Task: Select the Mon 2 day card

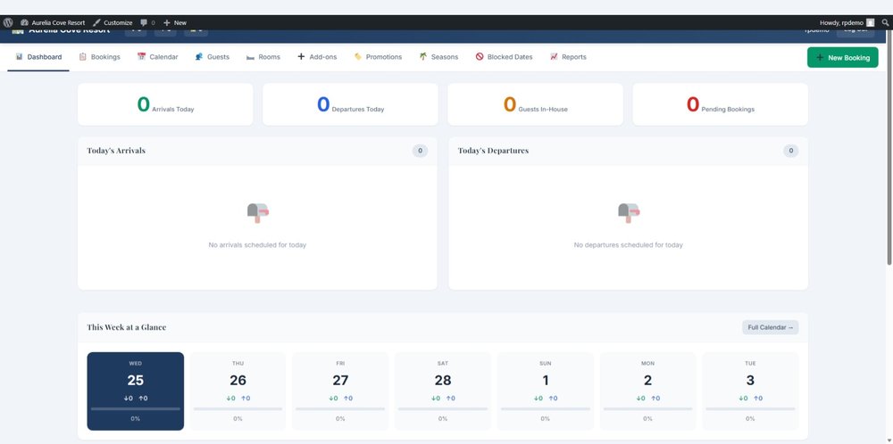Action: [x=647, y=391]
